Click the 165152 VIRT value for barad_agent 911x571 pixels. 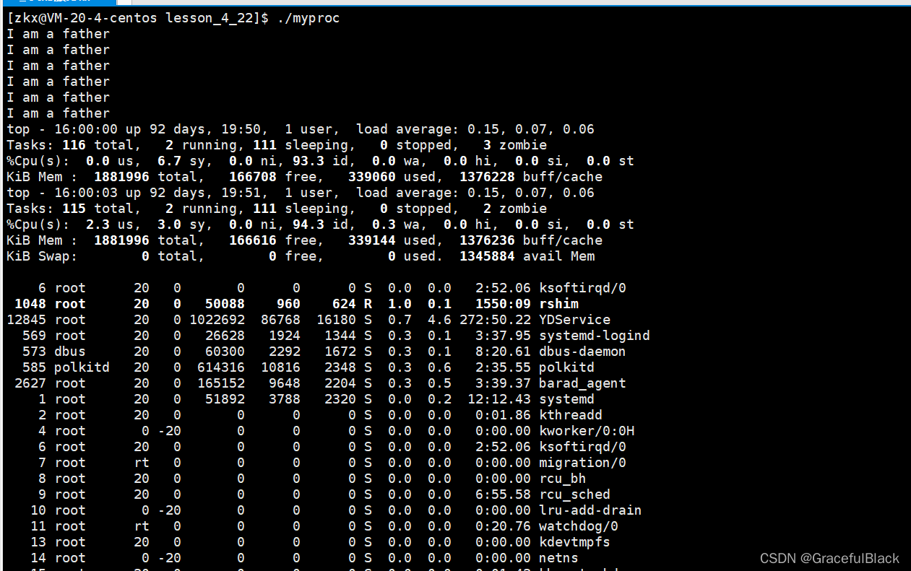(221, 383)
